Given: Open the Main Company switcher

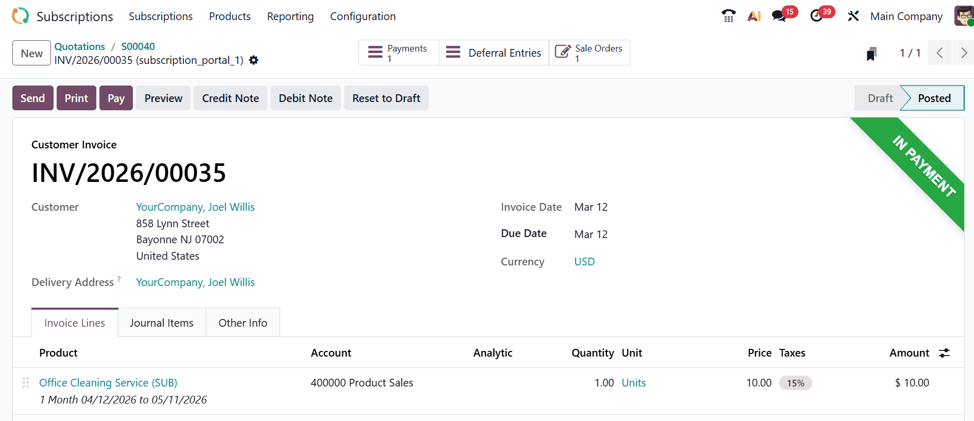Looking at the screenshot, I should 906,16.
